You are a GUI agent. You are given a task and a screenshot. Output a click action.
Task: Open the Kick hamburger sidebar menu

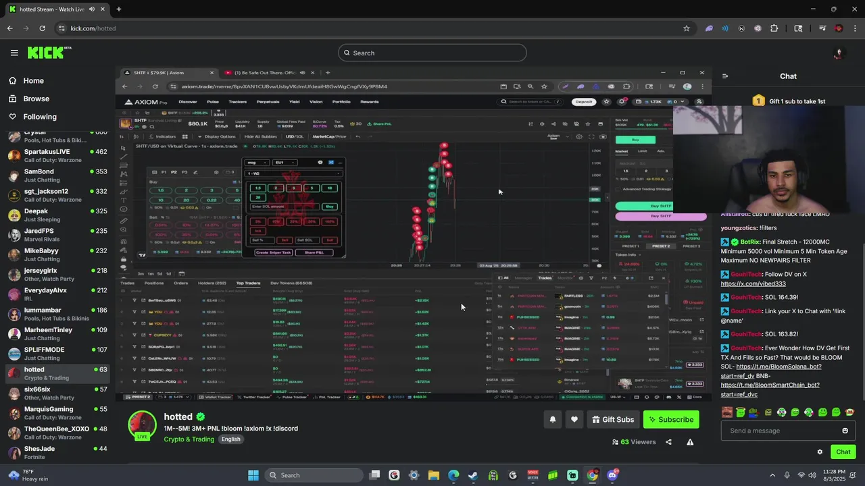pos(14,53)
